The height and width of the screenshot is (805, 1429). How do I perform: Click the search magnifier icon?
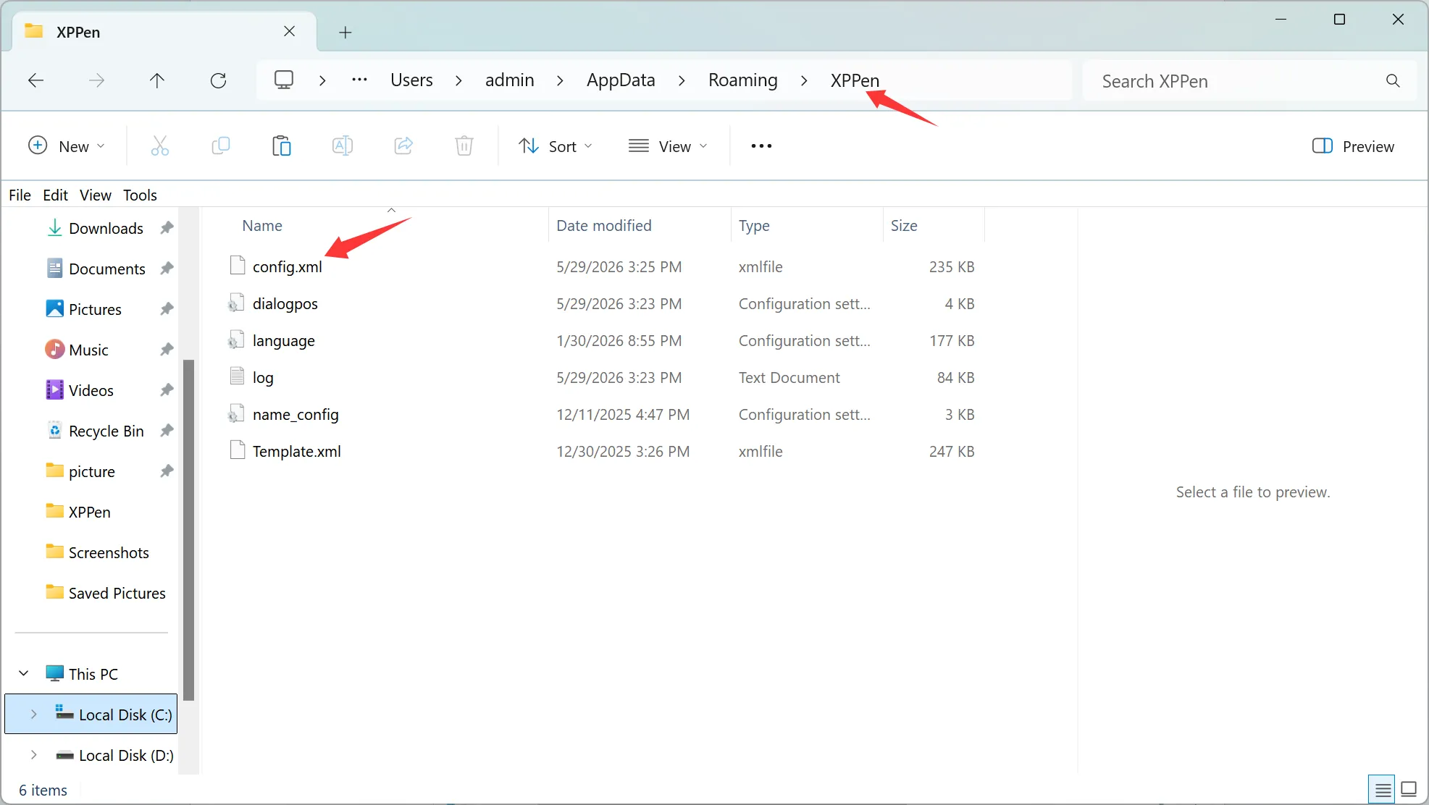1393,80
